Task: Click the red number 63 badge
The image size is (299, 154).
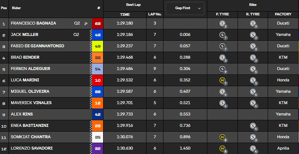Action: tap(98, 23)
